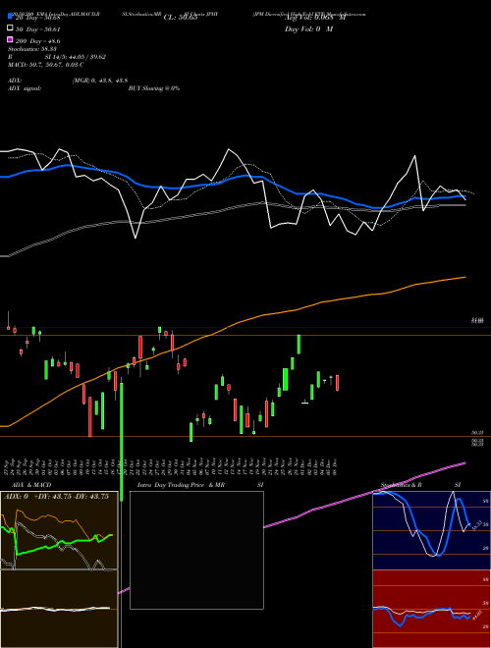Click the 'Stochastics: 58.33' readout

(31, 49)
